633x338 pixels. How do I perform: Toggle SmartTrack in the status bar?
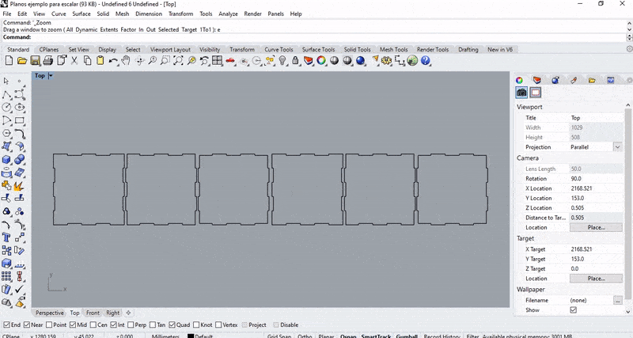pos(376,336)
